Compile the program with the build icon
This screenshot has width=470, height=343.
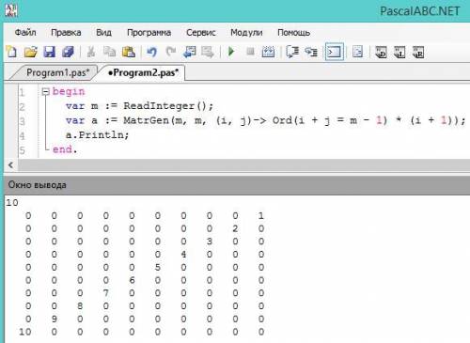pyautogui.click(x=268, y=52)
